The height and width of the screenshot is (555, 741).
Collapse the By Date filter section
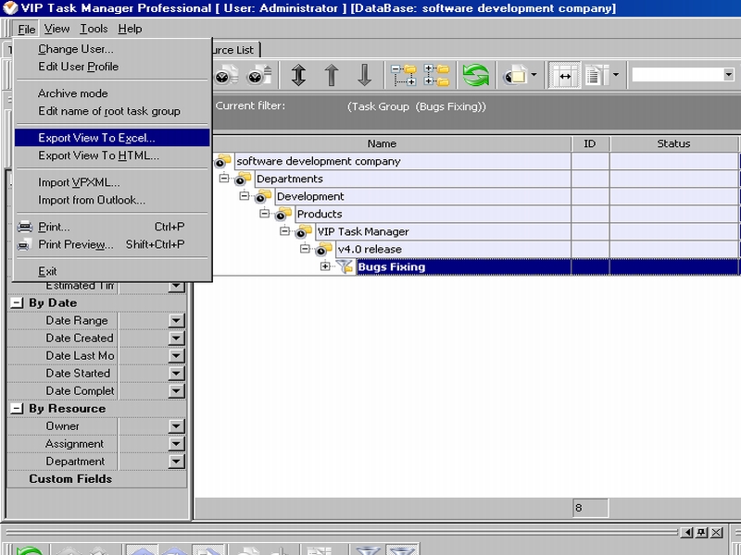tap(17, 303)
